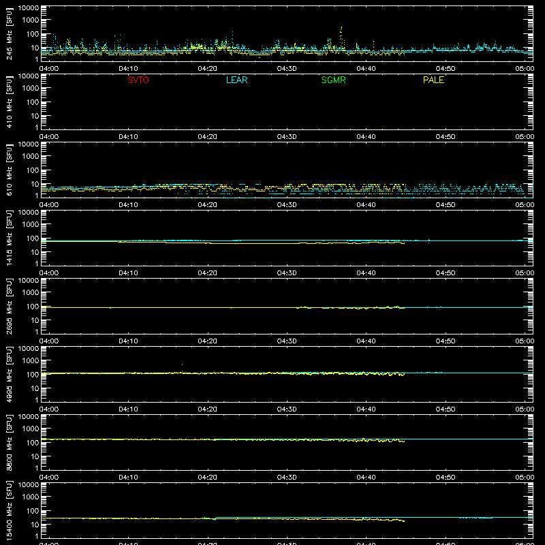Click 04:10 time label under 410 MHz plot
545x545 pixels.
point(128,137)
